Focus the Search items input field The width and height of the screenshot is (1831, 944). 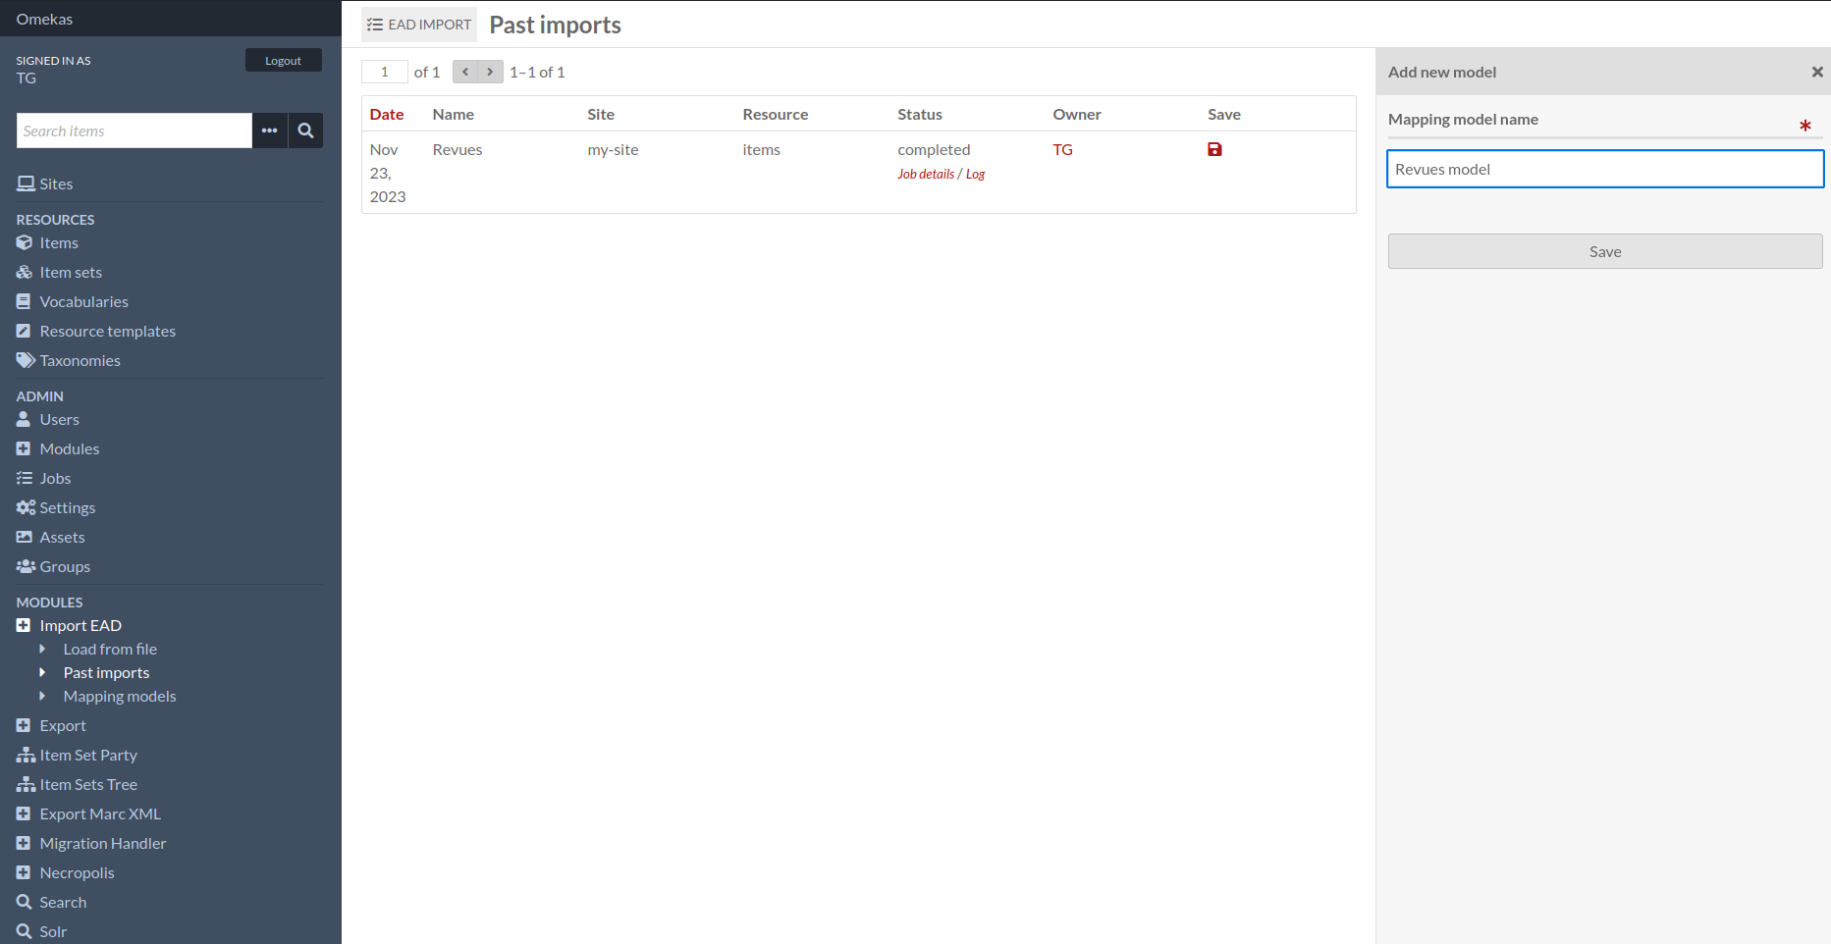tap(135, 131)
